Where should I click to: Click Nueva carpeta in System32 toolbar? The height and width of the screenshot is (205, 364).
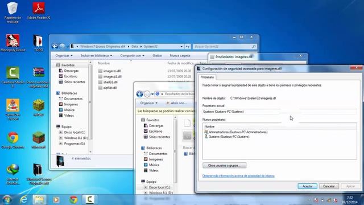[180, 56]
